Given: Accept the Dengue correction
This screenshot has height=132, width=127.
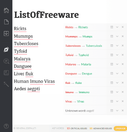Looking at the screenshot, I should 87,74.
